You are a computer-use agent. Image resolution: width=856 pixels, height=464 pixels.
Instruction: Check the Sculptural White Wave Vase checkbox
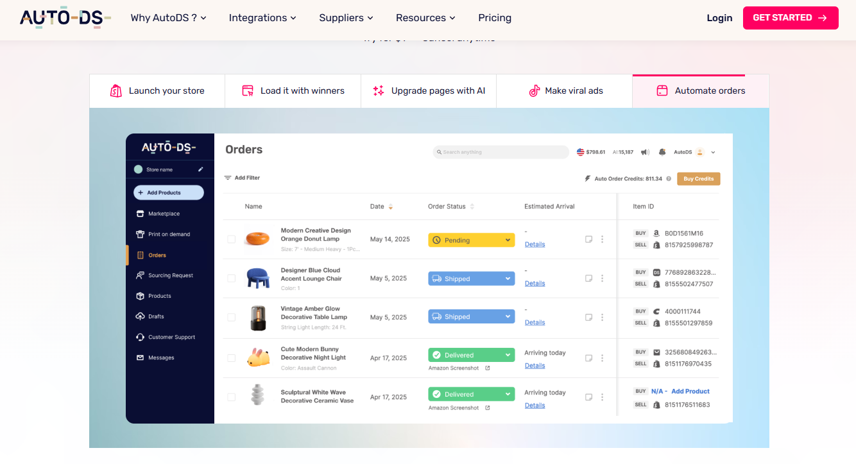231,397
